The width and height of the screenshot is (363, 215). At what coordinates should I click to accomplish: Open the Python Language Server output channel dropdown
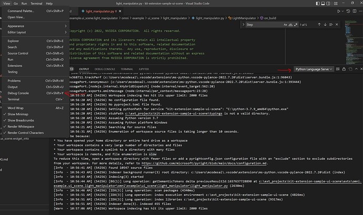click(314, 69)
